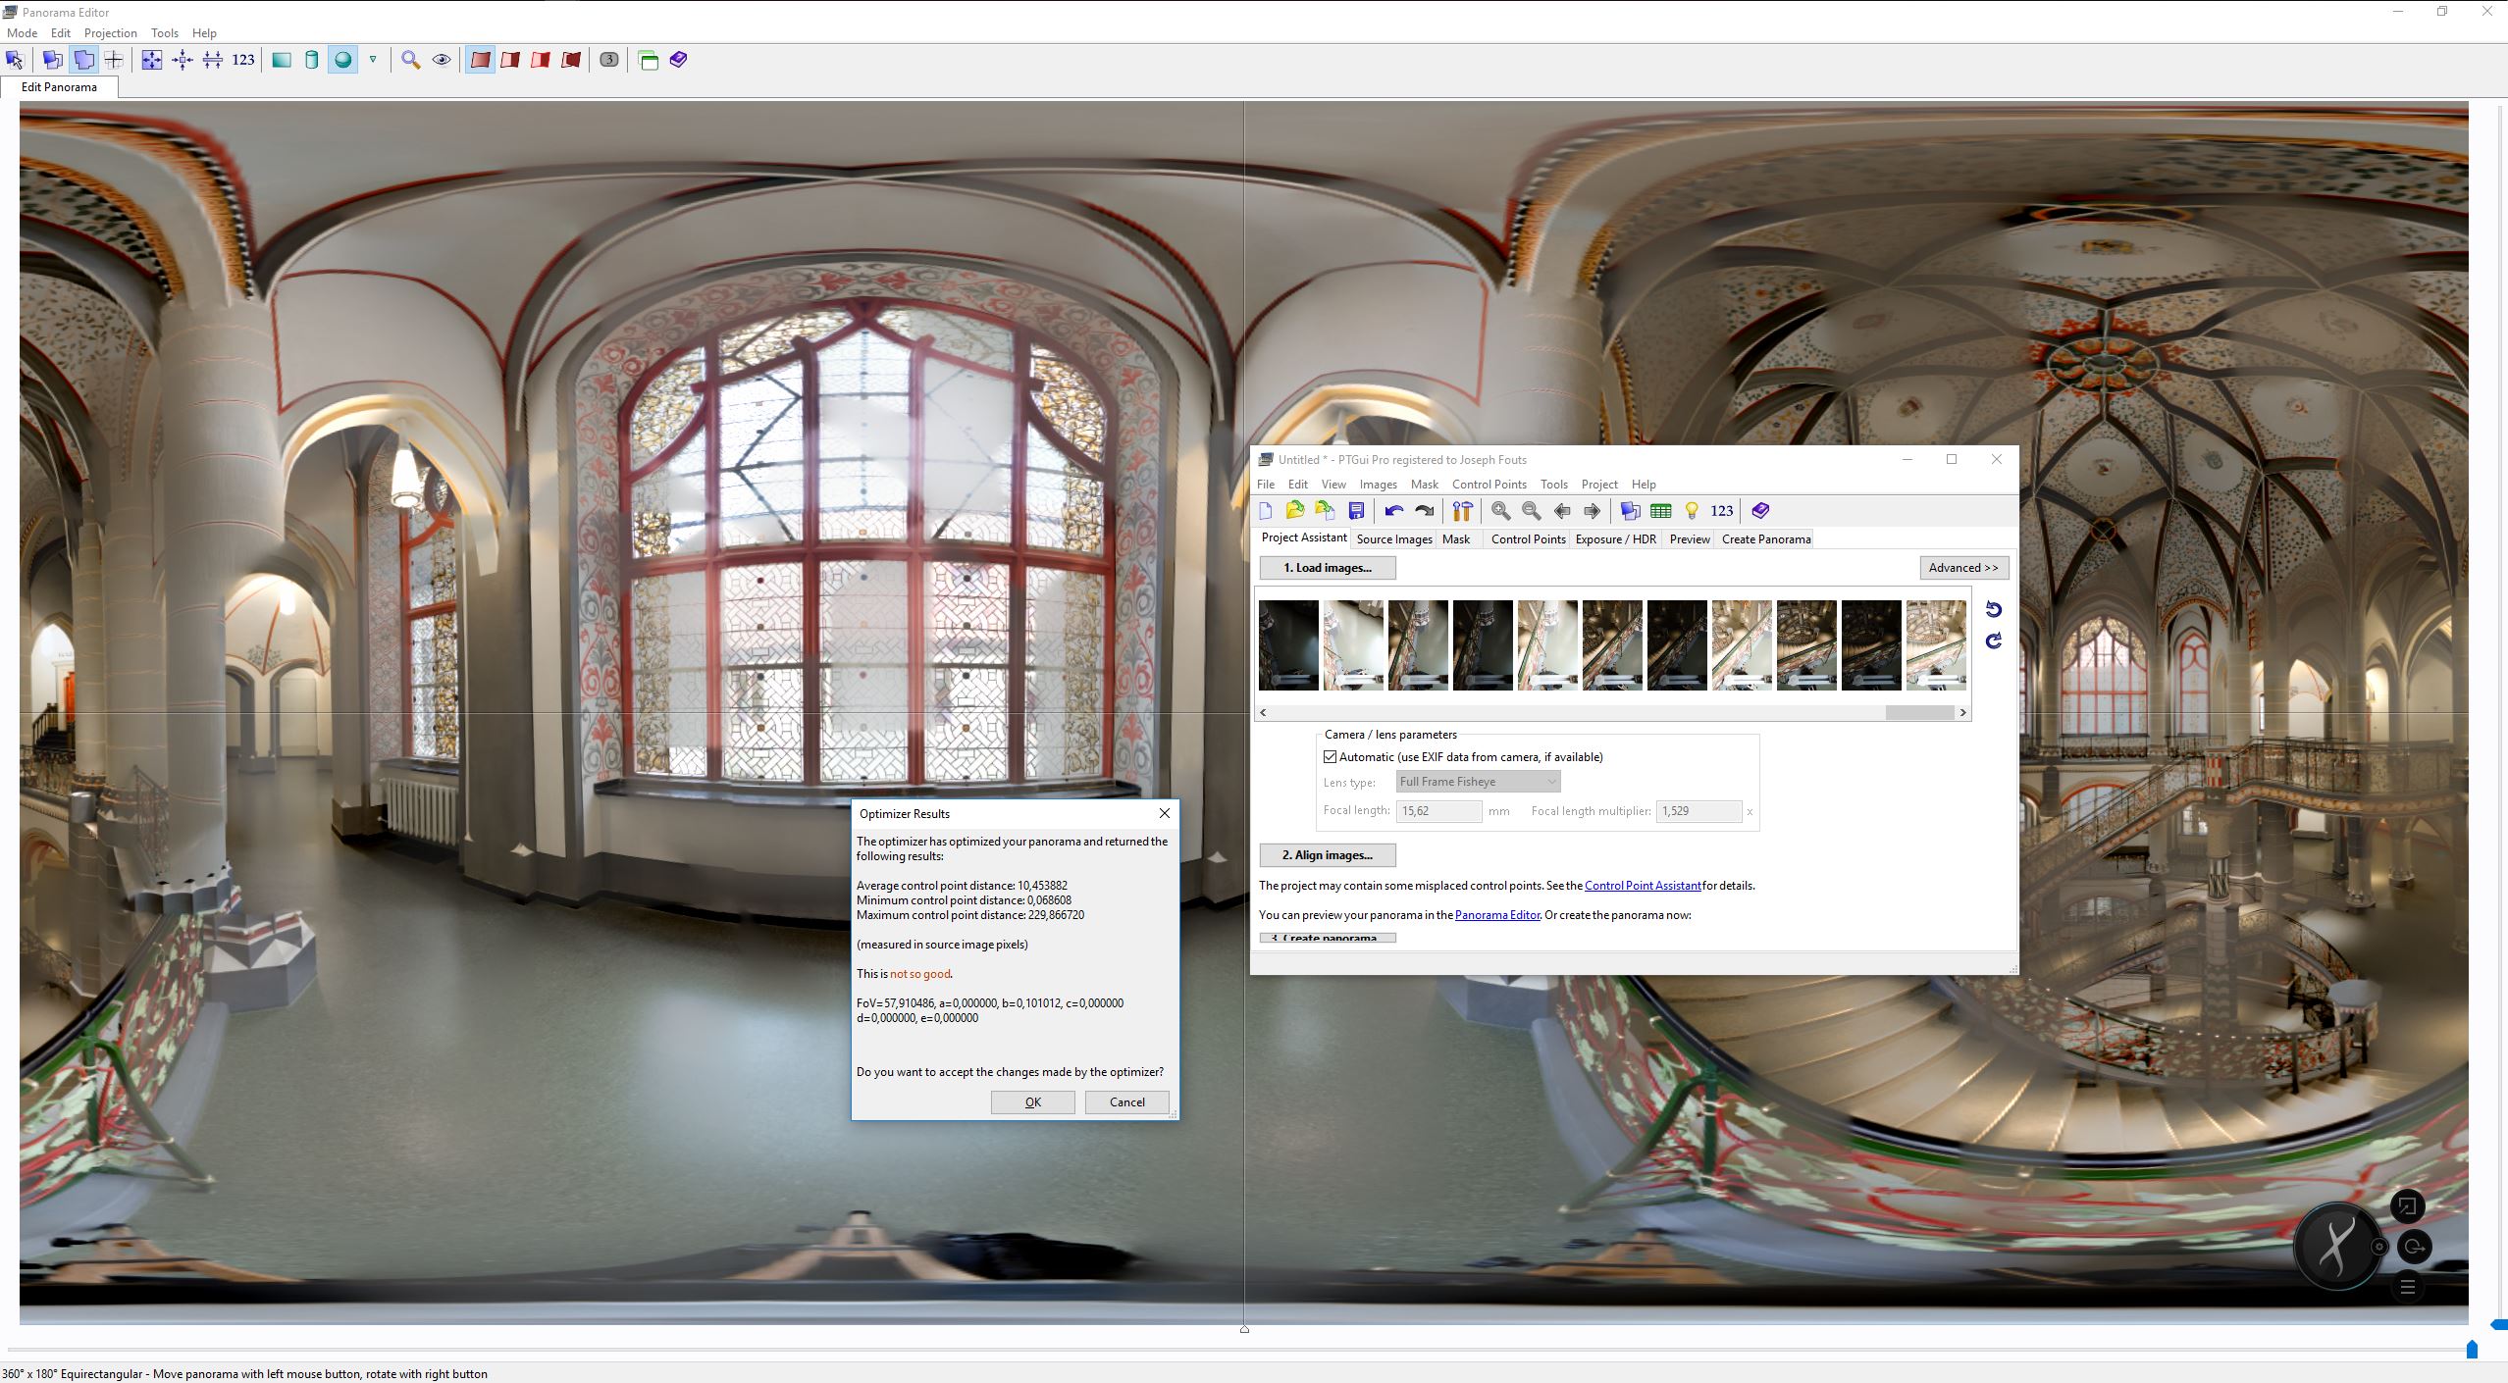Open the projection dropdown arrow

tap(373, 60)
